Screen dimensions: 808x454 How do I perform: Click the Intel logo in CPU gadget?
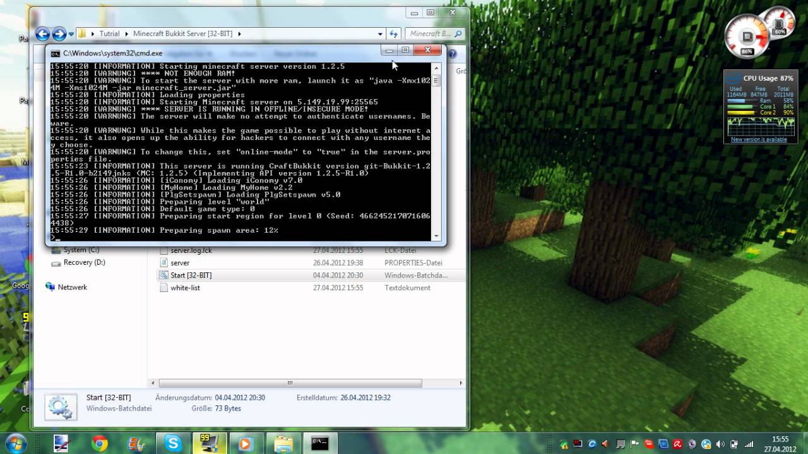pos(733,78)
